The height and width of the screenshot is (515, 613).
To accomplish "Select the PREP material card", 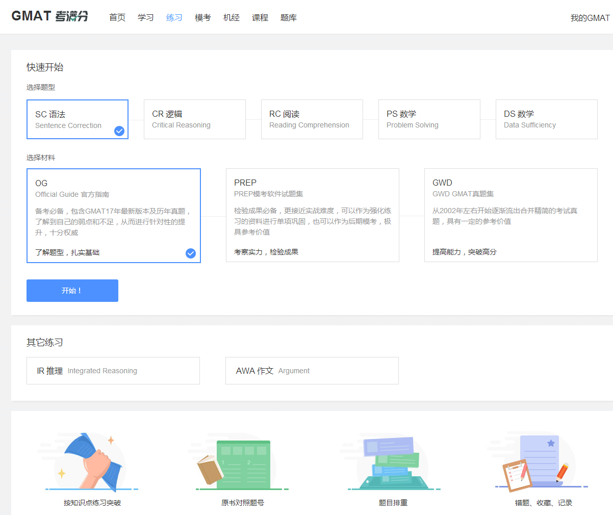I will [x=312, y=214].
